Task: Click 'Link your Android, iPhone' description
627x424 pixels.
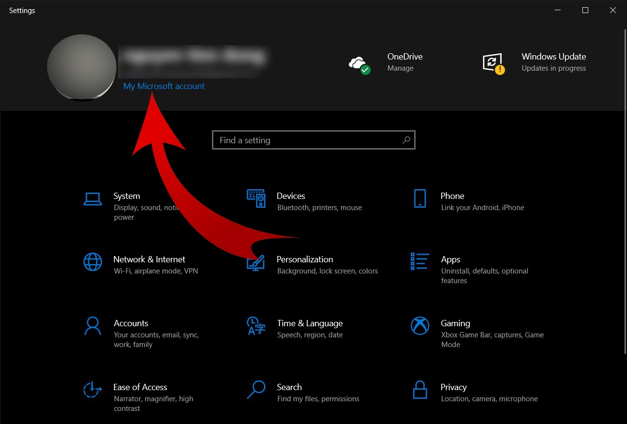Action: (x=482, y=208)
